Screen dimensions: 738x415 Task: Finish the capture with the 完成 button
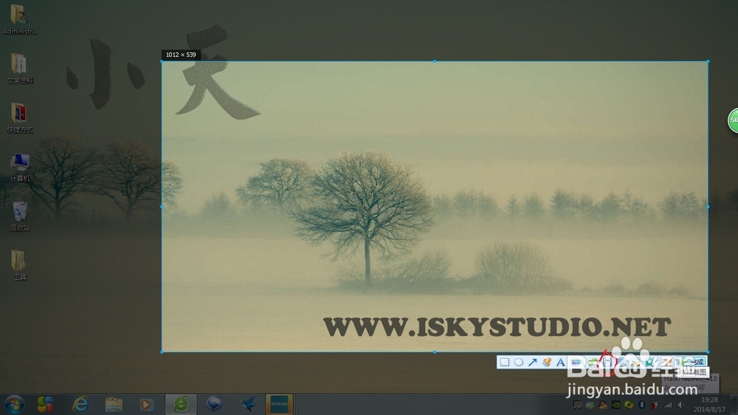[x=692, y=363]
